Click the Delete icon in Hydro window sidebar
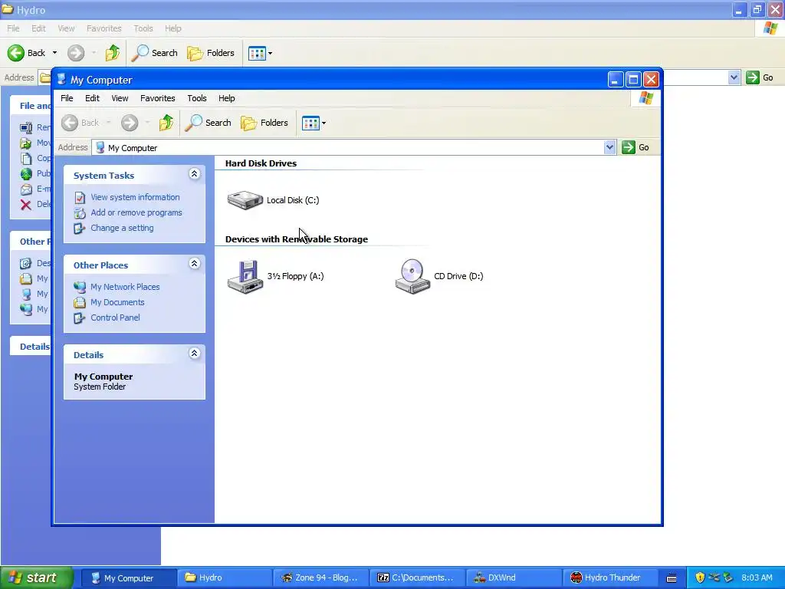 tap(26, 204)
